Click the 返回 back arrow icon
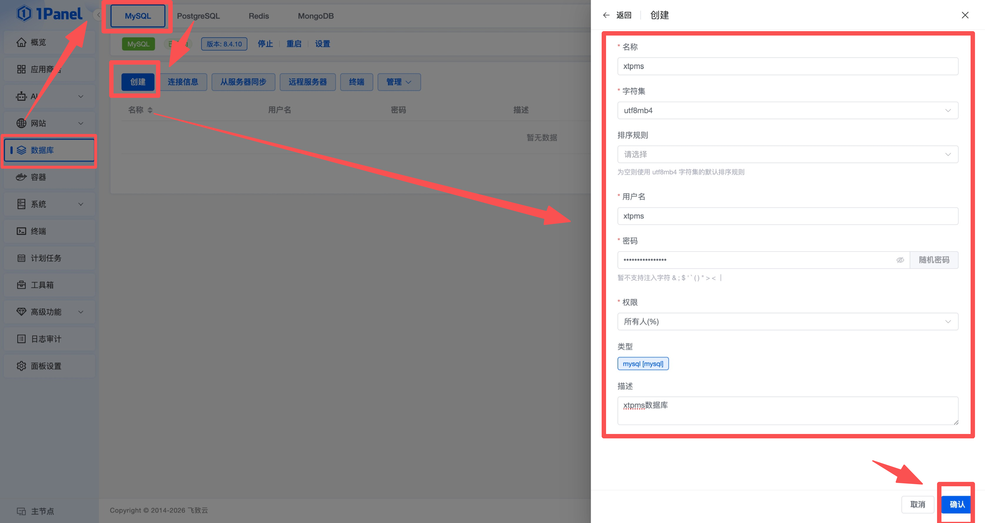 pos(606,15)
